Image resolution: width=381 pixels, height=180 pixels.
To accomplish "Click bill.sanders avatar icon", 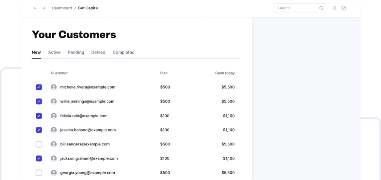I will tap(54, 144).
